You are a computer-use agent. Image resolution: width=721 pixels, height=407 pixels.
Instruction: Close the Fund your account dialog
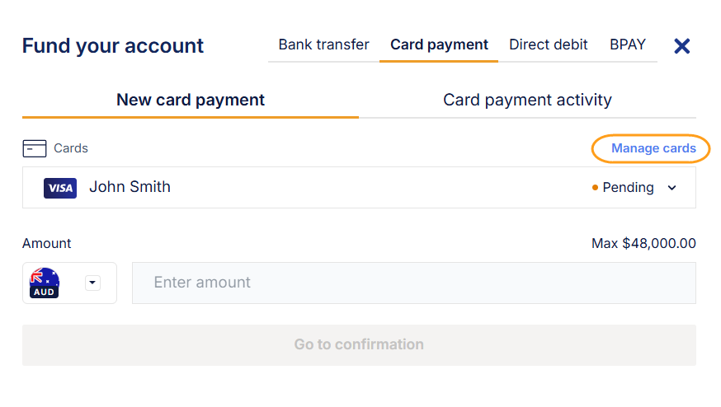tap(682, 46)
